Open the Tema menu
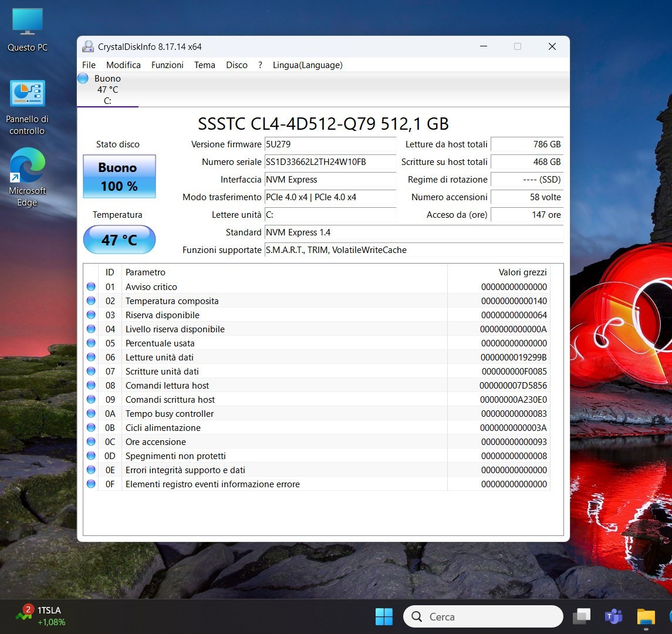The height and width of the screenshot is (634, 672). tap(204, 65)
